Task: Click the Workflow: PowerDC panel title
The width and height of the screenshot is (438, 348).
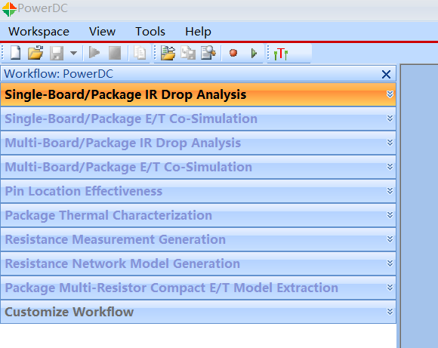Action: pos(58,74)
